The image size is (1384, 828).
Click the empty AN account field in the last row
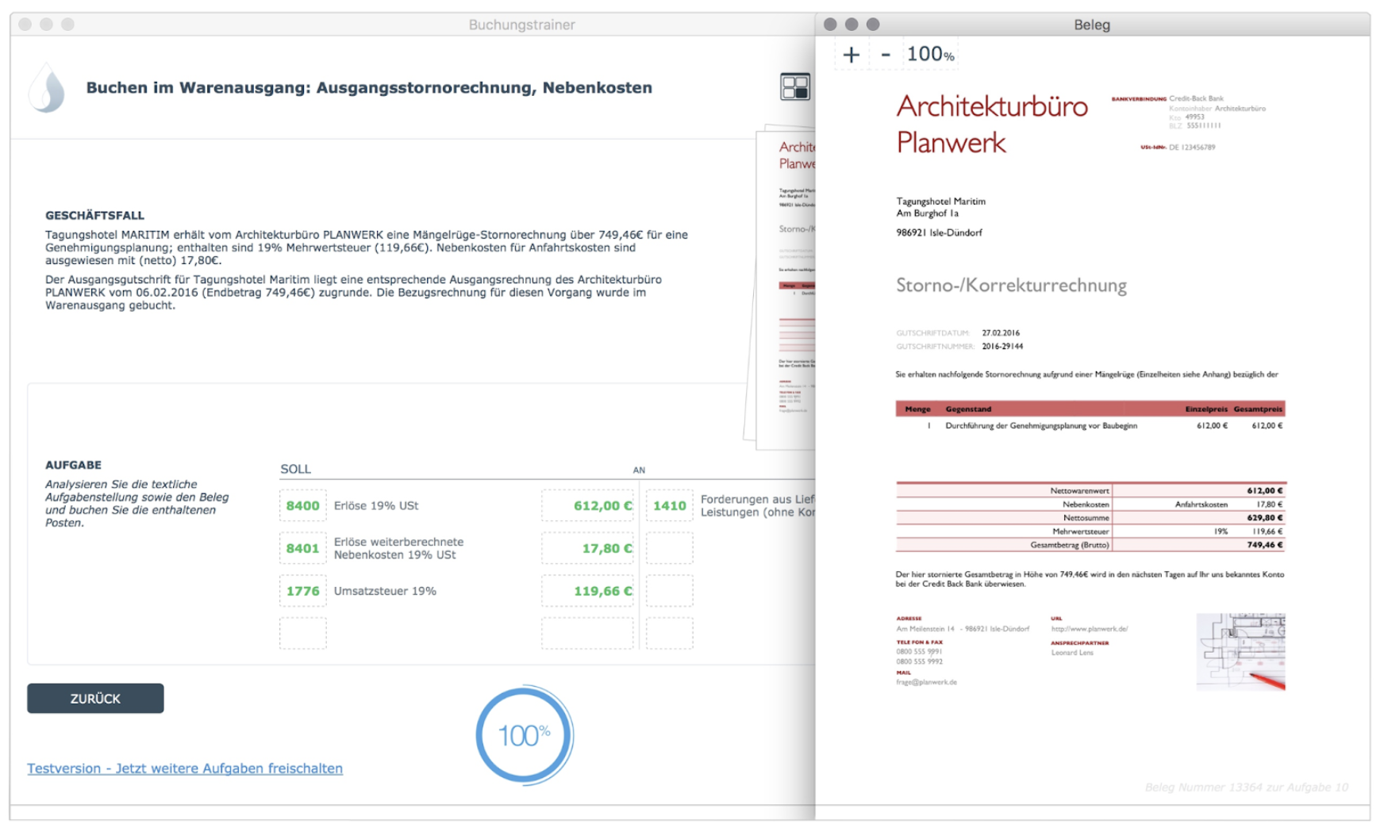pyautogui.click(x=669, y=634)
